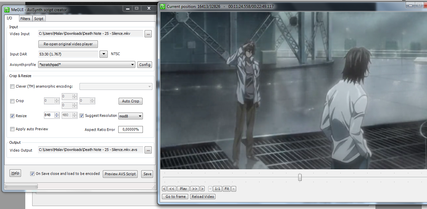427x209 pixels.
Task: Click the Video Input path field
Action: click(91, 33)
